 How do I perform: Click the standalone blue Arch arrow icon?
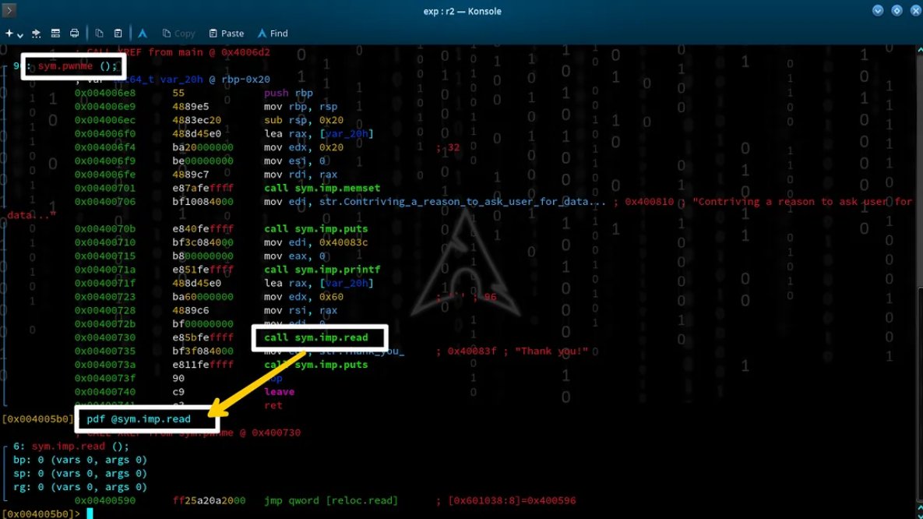pyautogui.click(x=143, y=33)
